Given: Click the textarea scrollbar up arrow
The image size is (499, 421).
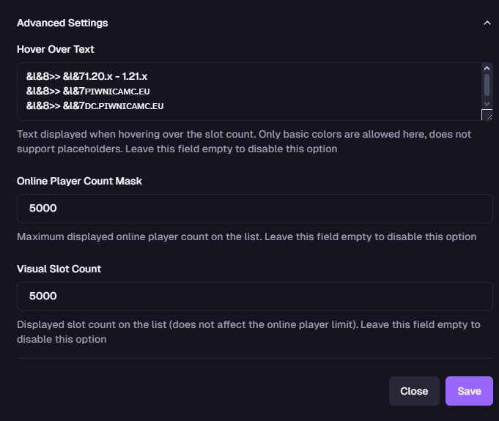Looking at the screenshot, I should tap(487, 68).
